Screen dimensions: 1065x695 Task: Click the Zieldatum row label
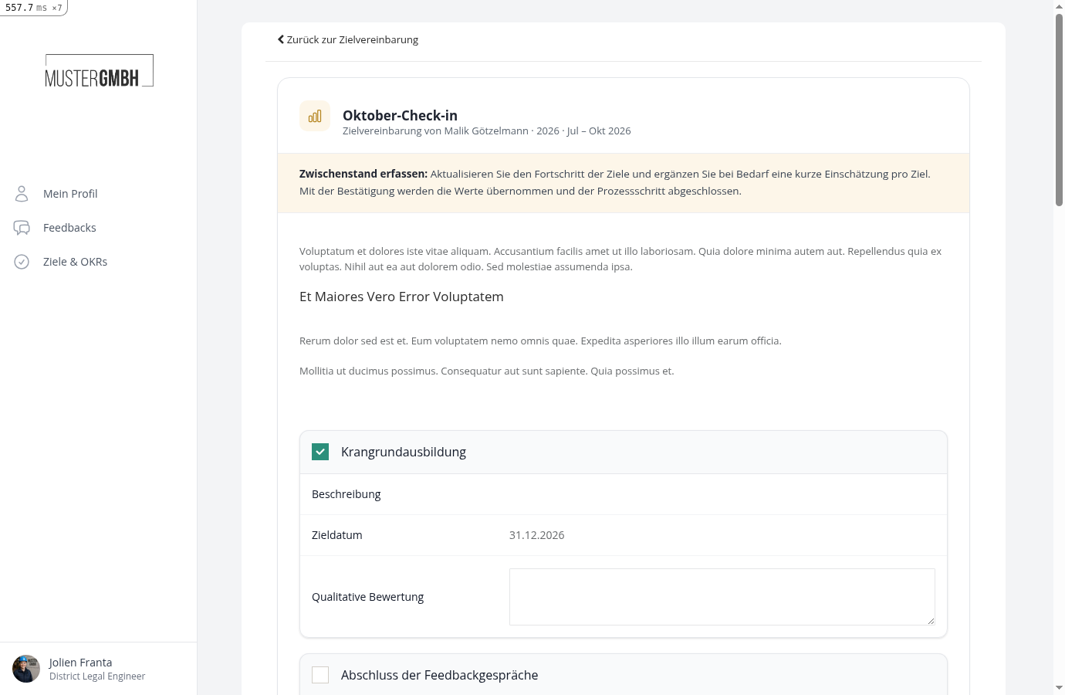[x=336, y=535]
